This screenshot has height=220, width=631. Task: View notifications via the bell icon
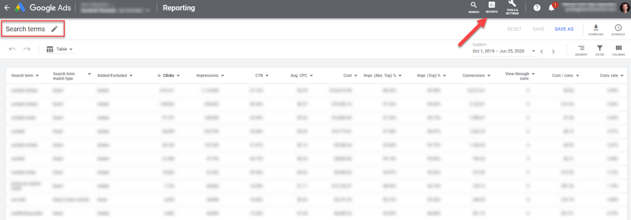551,8
